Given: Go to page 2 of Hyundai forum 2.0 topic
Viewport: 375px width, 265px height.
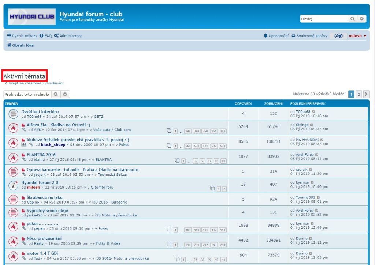Looking at the screenshot, I should [224, 189].
